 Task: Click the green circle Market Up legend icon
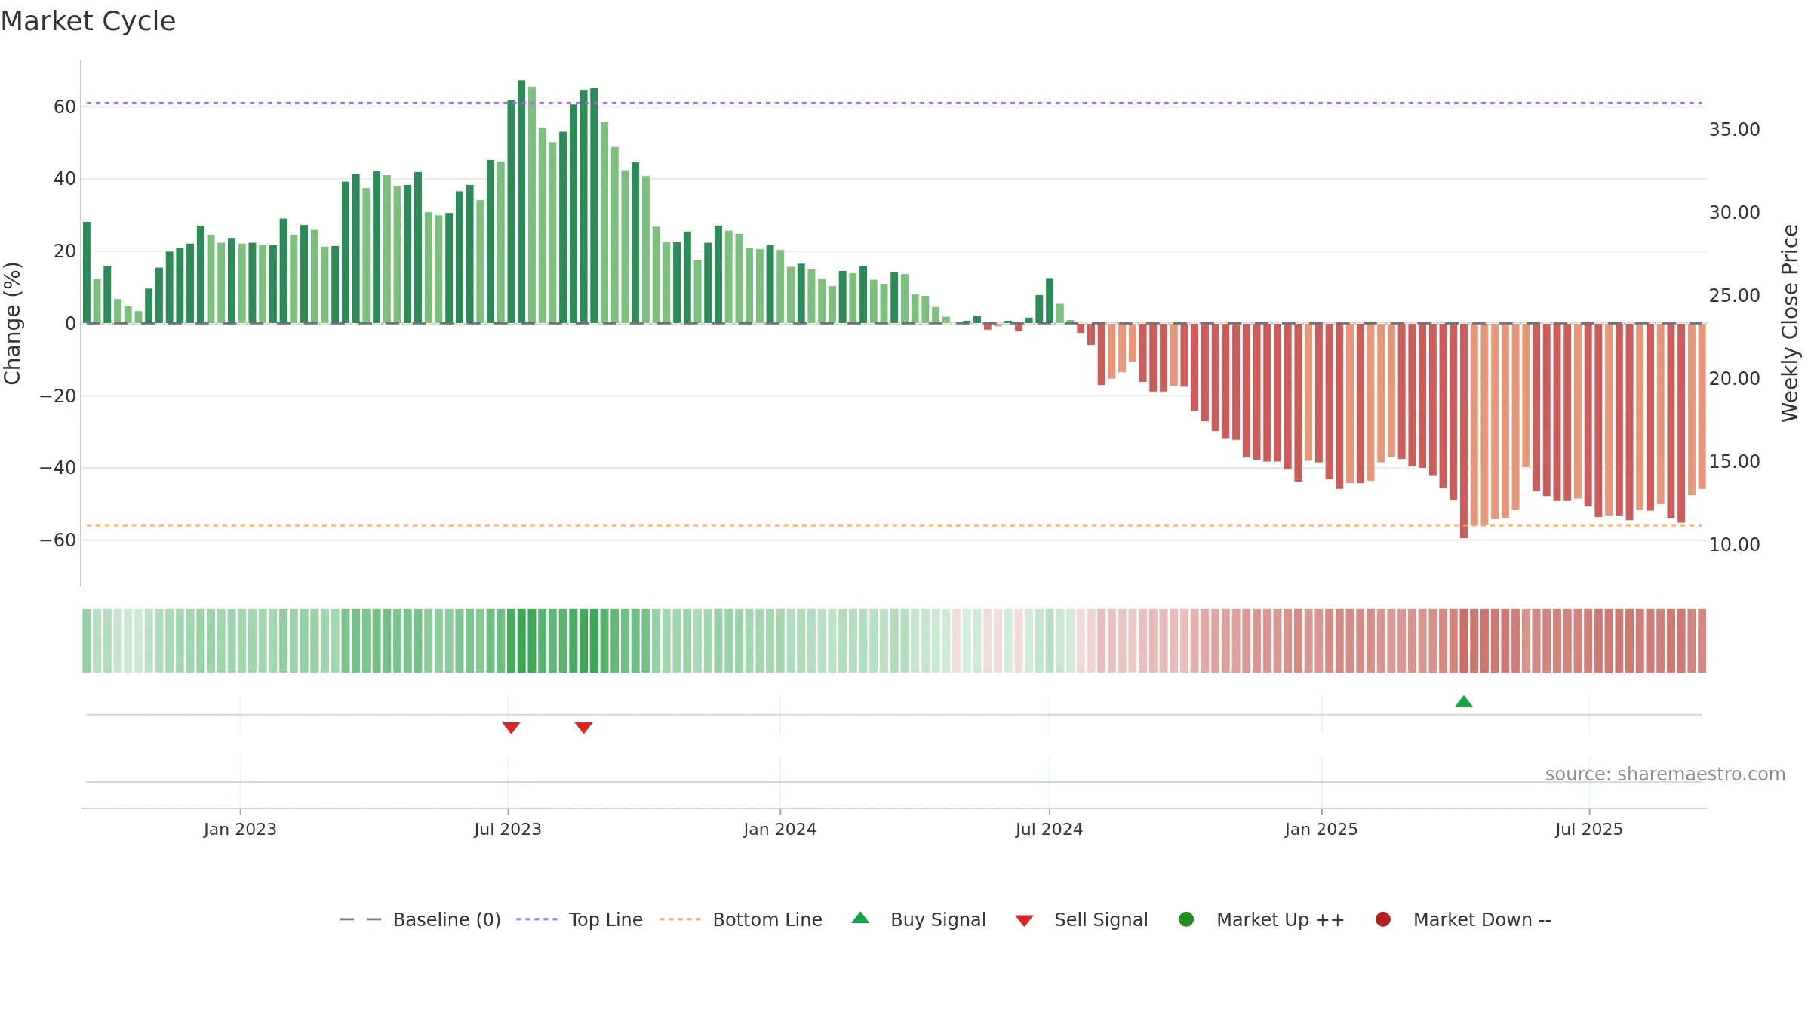pyautogui.click(x=1186, y=919)
